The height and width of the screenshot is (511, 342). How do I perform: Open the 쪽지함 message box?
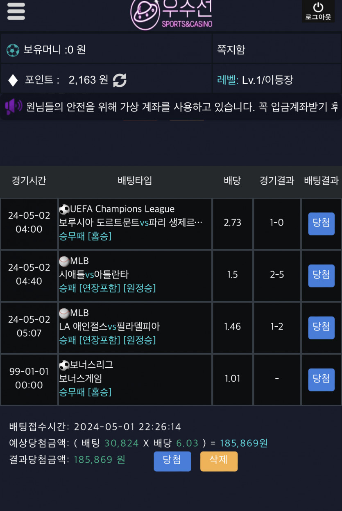[x=231, y=50]
